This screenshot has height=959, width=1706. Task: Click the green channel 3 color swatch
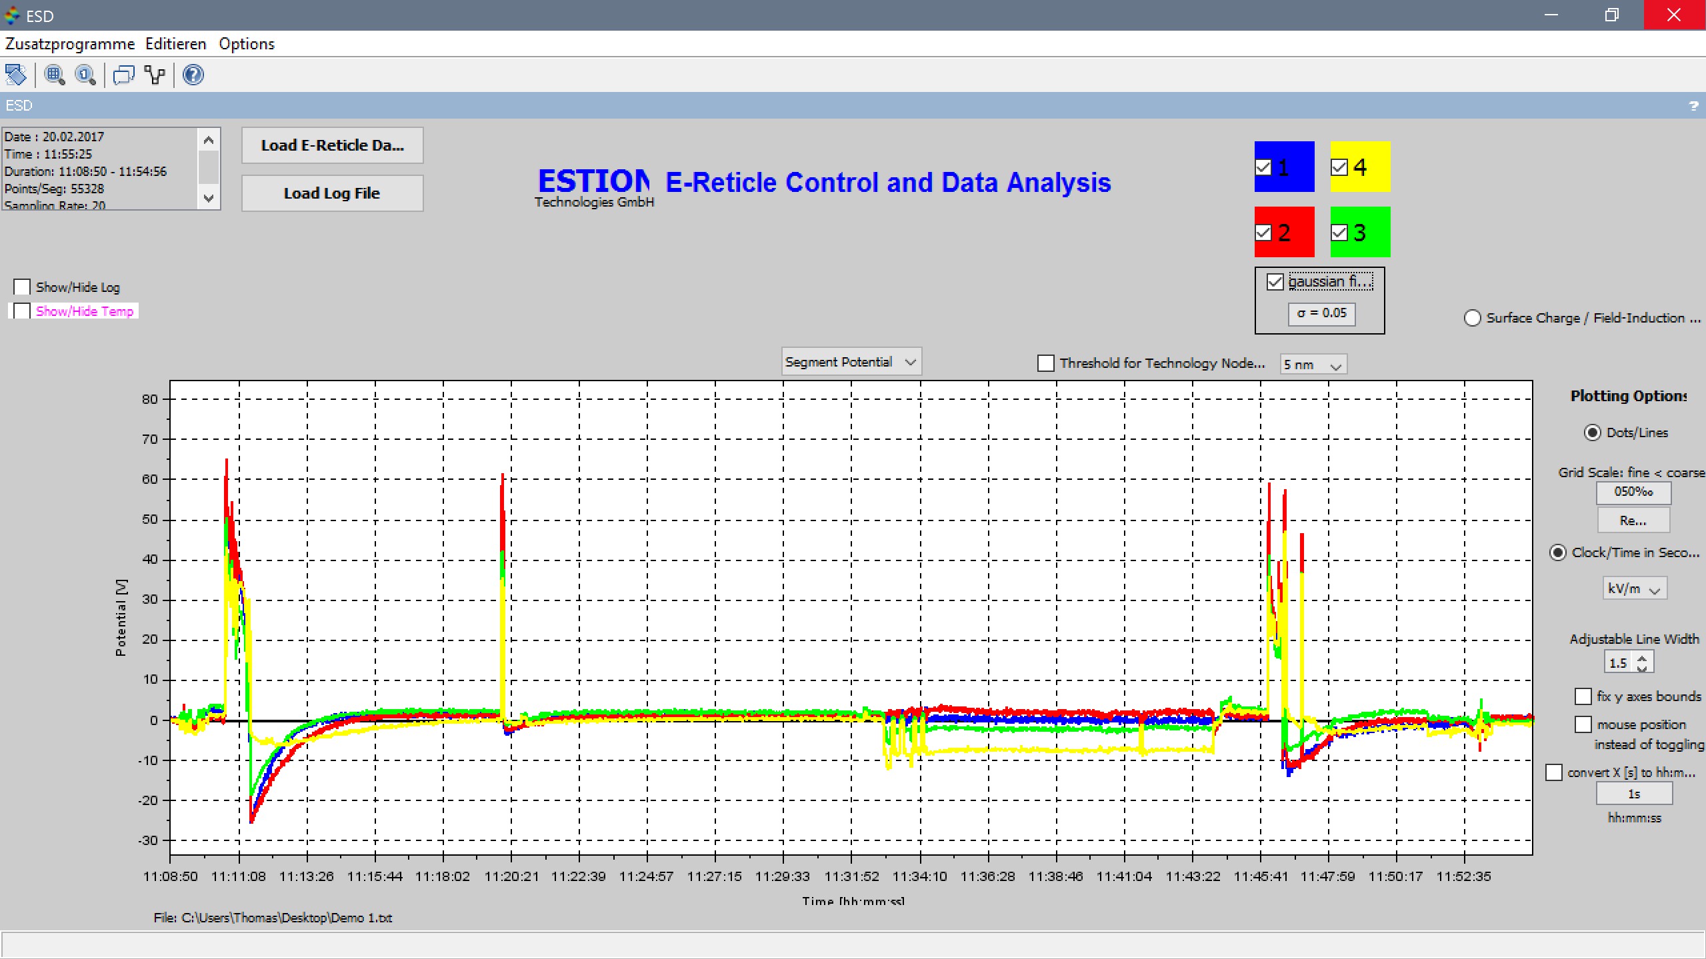1360,232
